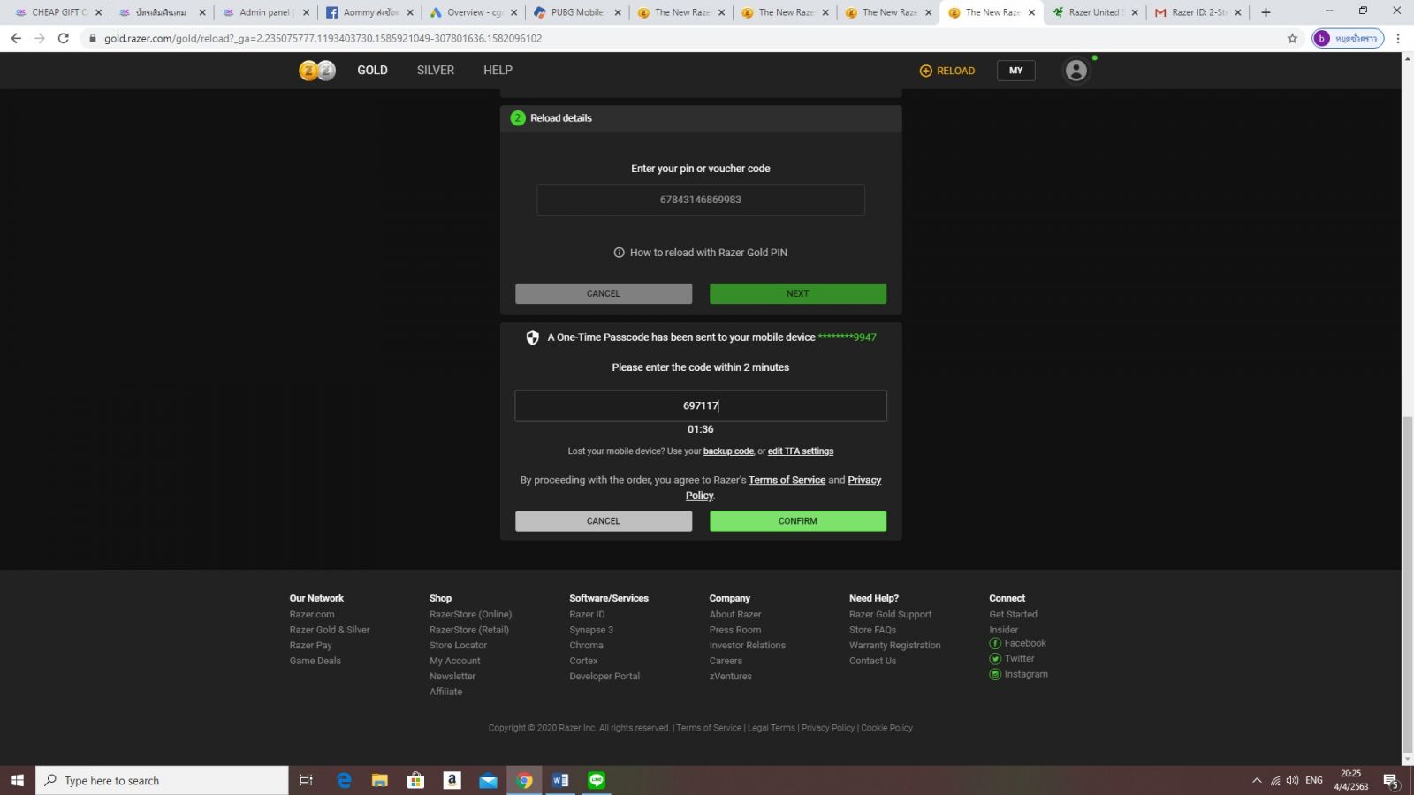Open Synapse 3 footer link
This screenshot has height=795, width=1414.
point(591,630)
